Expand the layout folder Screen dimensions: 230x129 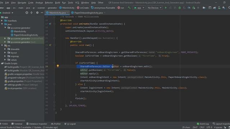click(x=5, y=53)
